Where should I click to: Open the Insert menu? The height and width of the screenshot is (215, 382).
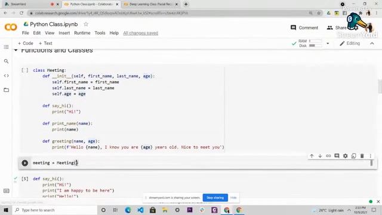coord(64,33)
